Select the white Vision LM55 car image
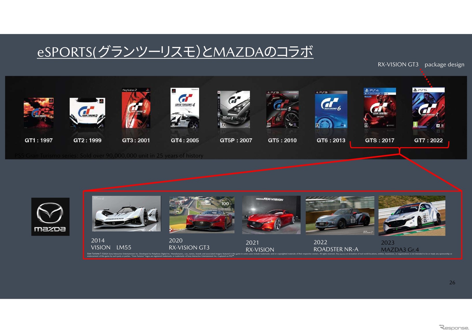 pyautogui.click(x=126, y=214)
